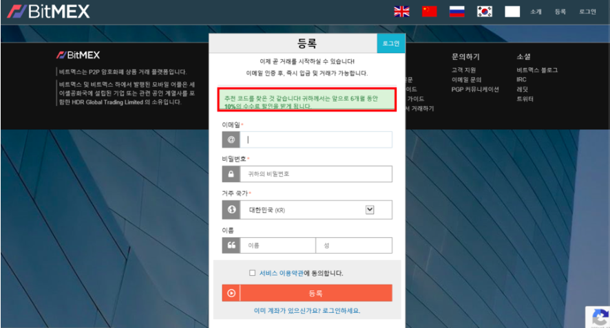Screen dimensions: 610x328
Task: Click the icon on the register button
Action: pos(231,293)
